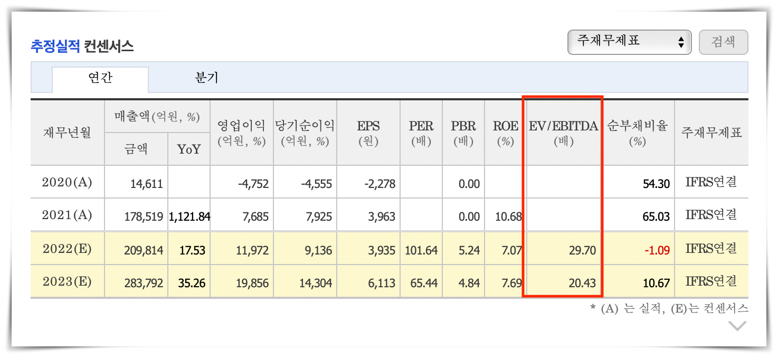Open the 주재무제표 dropdown selector
The height and width of the screenshot is (358, 778).
pos(629,42)
